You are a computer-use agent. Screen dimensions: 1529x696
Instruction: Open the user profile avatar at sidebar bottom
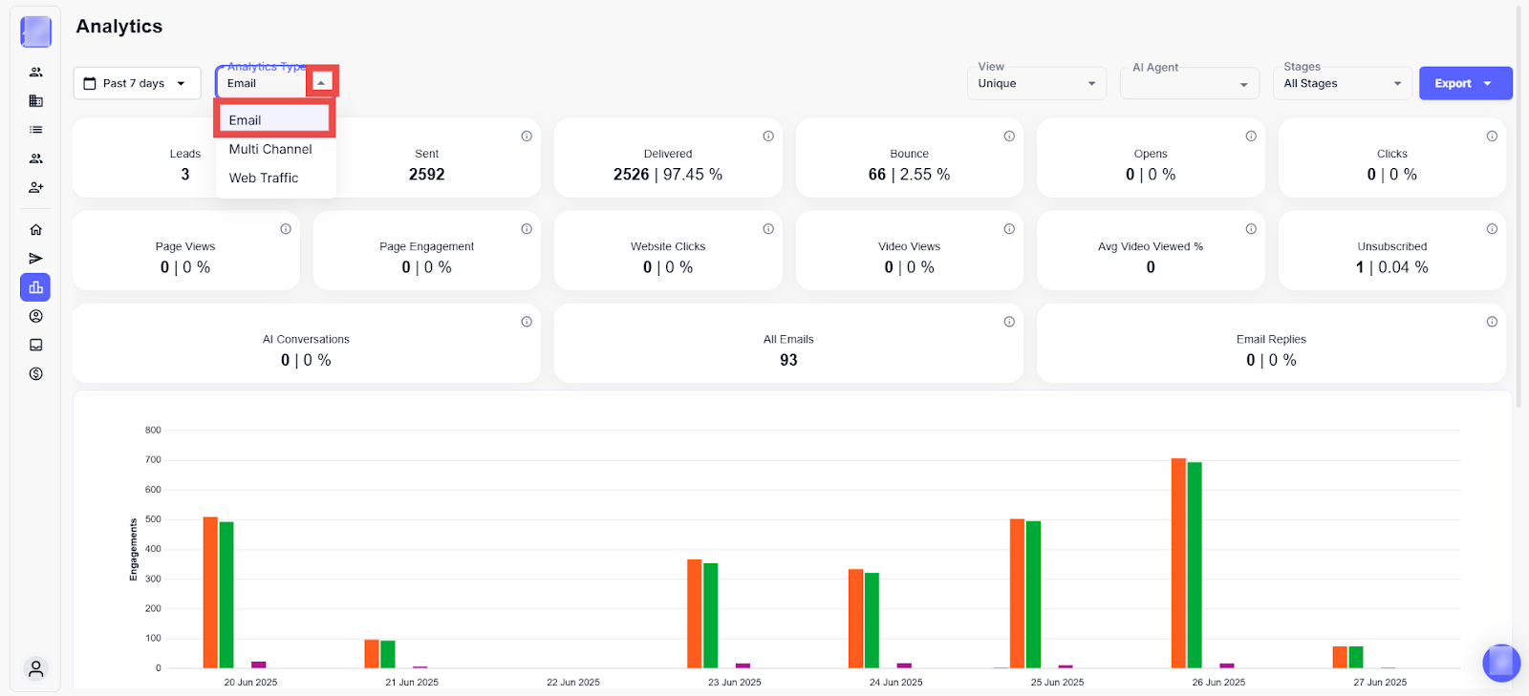35,669
